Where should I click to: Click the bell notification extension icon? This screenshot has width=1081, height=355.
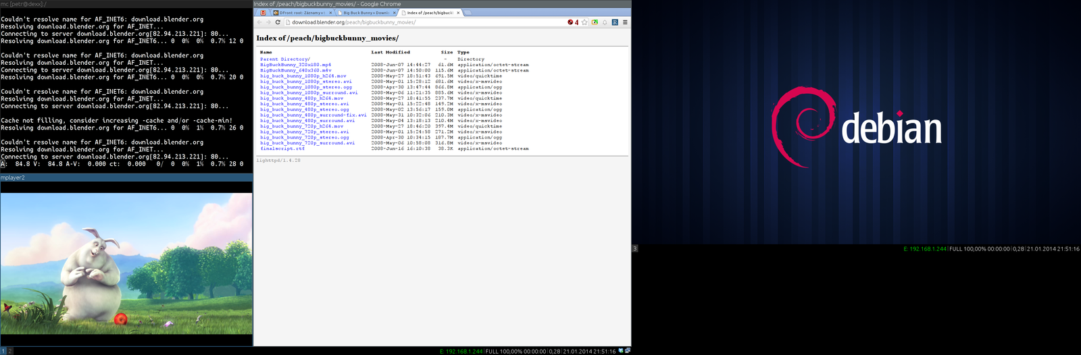point(605,22)
